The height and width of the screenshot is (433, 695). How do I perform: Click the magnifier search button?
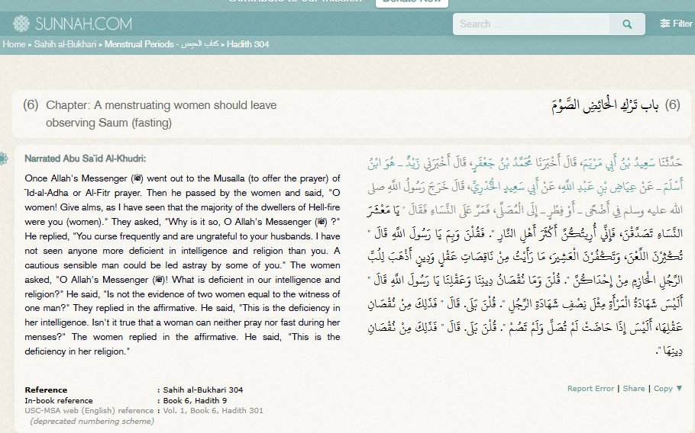627,24
